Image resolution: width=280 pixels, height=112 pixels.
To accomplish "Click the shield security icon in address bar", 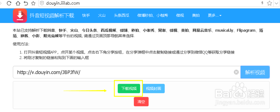I will tap(42, 3).
